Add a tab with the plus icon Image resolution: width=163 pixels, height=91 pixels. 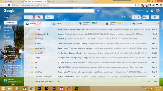[x=158, y=24]
